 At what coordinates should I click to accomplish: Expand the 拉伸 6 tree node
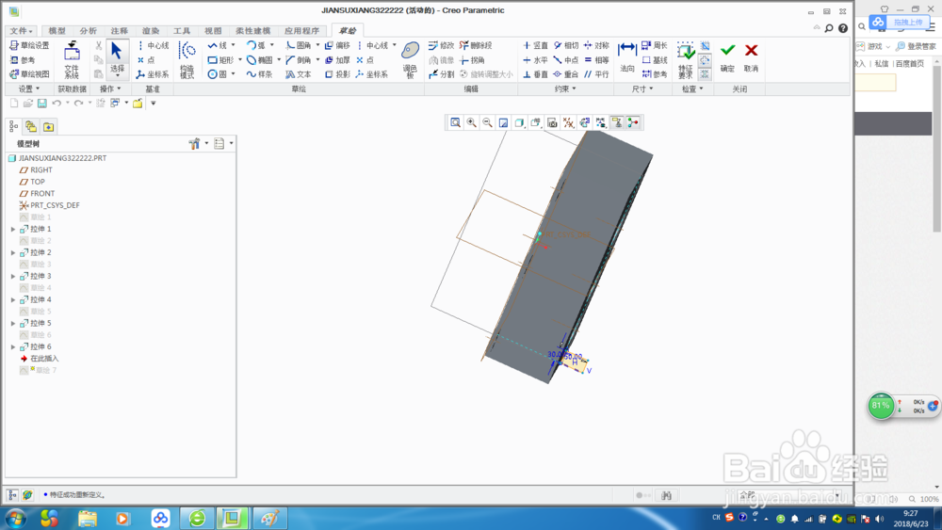(13, 347)
